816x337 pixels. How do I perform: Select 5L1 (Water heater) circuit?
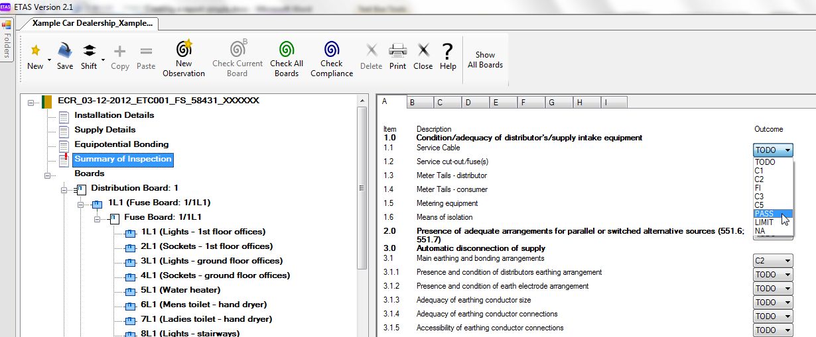pyautogui.click(x=180, y=290)
